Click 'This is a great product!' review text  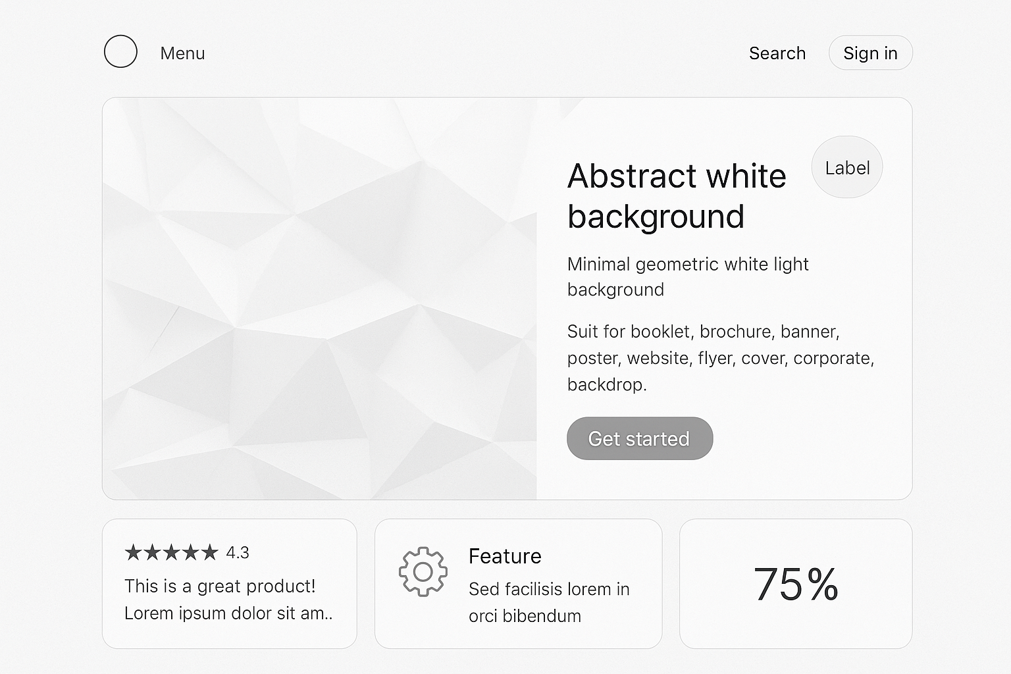220,586
